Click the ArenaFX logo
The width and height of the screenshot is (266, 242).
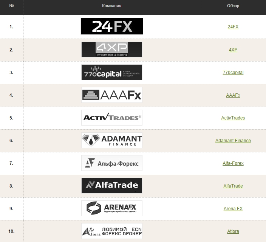(112, 208)
